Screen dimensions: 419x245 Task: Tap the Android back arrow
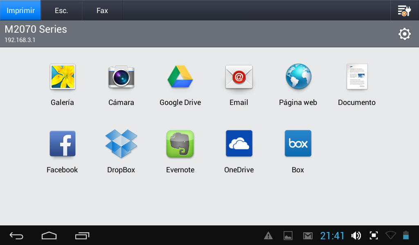point(16,236)
